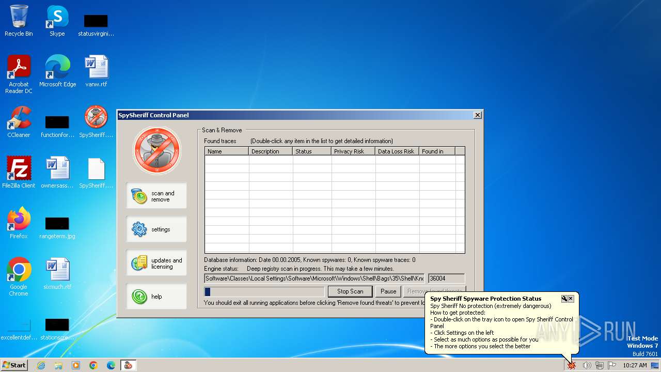This screenshot has width=661, height=372.
Task: Click the taskbar clock 10:27 AM
Action: coord(635,365)
